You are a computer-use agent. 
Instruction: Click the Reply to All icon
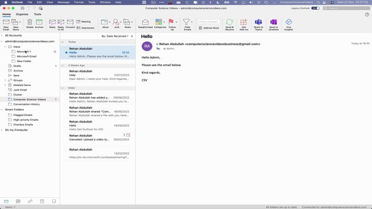coord(60,24)
